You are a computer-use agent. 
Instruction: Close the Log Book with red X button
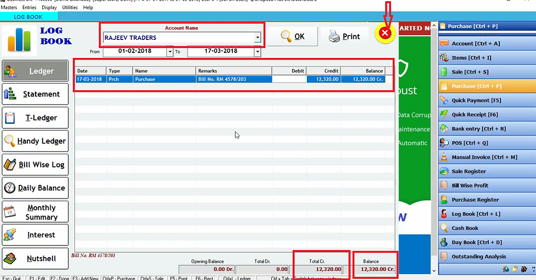(385, 33)
